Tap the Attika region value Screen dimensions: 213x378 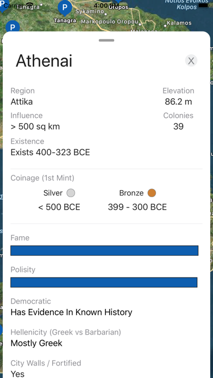(x=22, y=102)
